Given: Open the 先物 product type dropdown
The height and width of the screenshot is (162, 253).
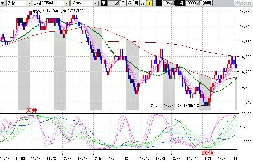Looking at the screenshot, I should (x=29, y=3).
